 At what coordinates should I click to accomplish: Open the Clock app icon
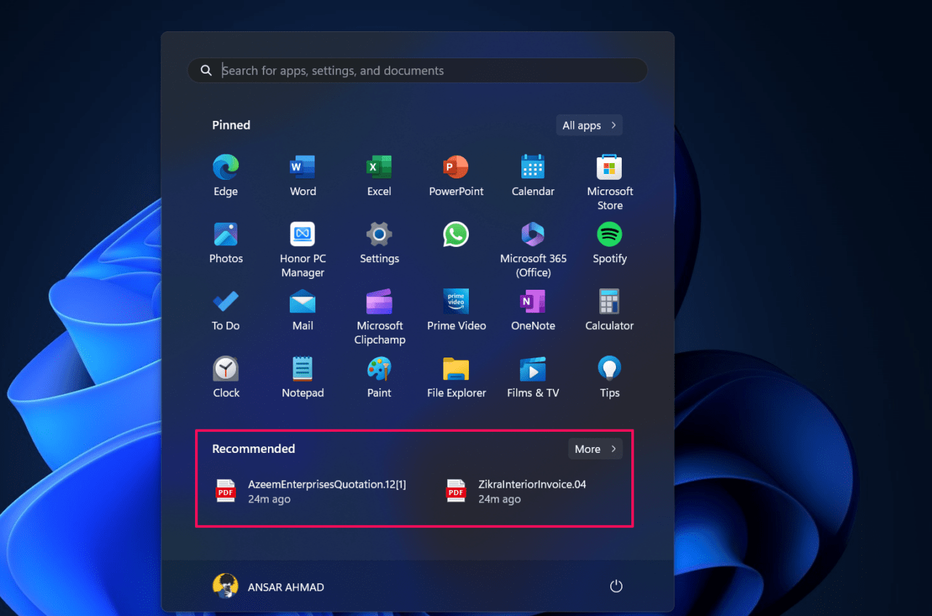(226, 368)
